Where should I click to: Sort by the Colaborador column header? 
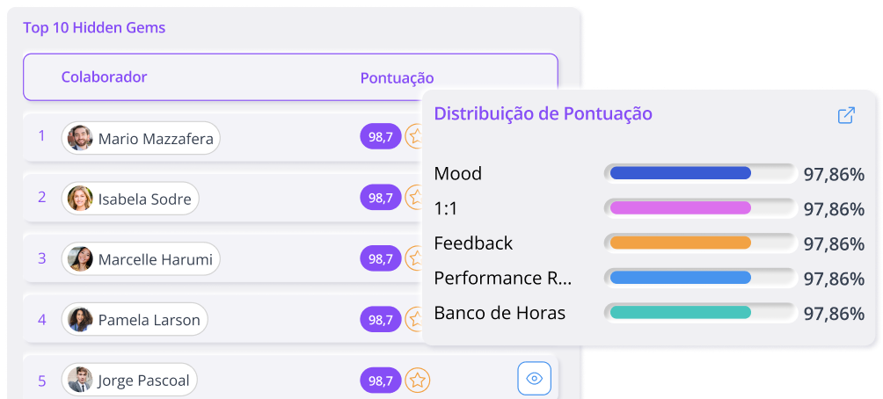(x=104, y=77)
